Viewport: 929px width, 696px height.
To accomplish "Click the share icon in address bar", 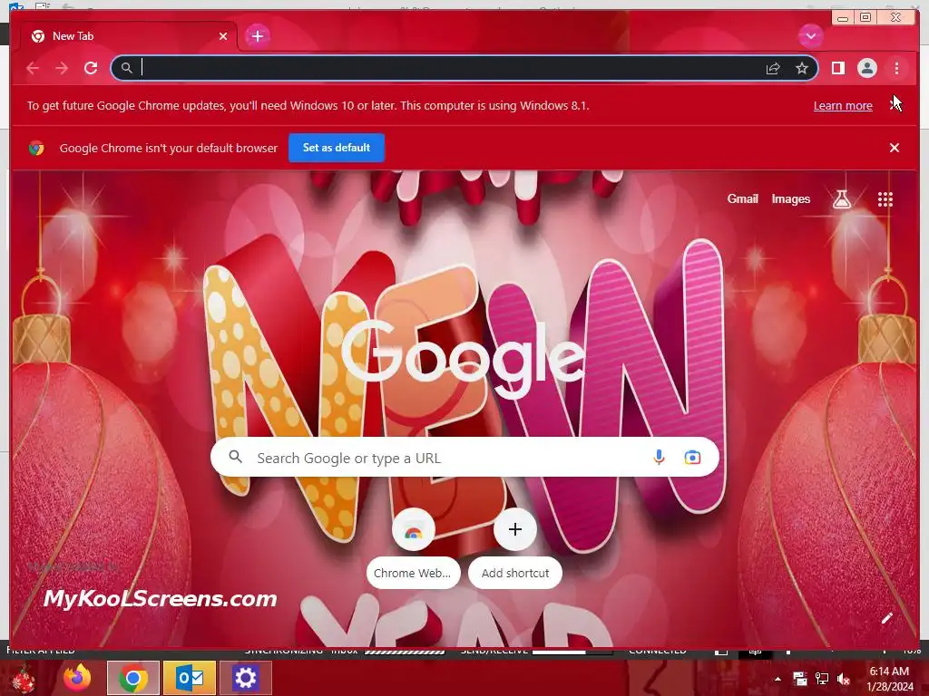I will coord(773,69).
